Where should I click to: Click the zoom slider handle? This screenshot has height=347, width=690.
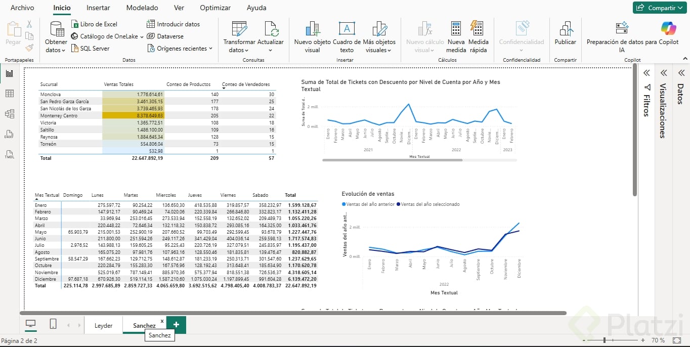[604, 340]
